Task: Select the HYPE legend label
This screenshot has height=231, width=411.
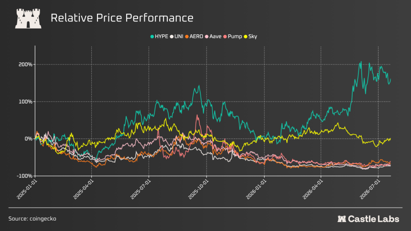Action: pos(162,37)
